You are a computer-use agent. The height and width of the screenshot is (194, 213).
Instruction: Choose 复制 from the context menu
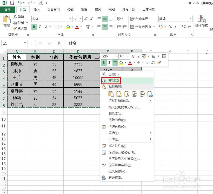[114, 81]
